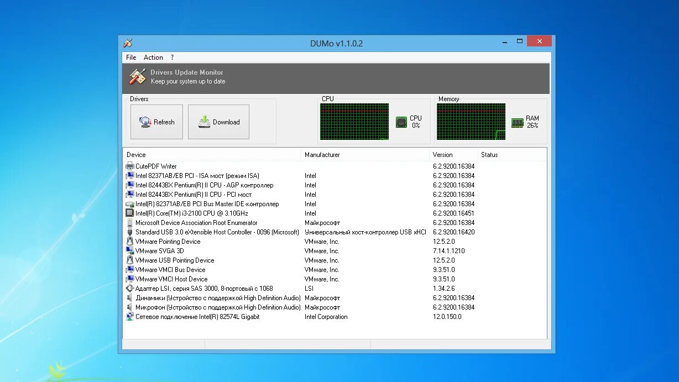Screen dimensions: 679x382
Task: Open the ? help menu
Action: [x=172, y=57]
